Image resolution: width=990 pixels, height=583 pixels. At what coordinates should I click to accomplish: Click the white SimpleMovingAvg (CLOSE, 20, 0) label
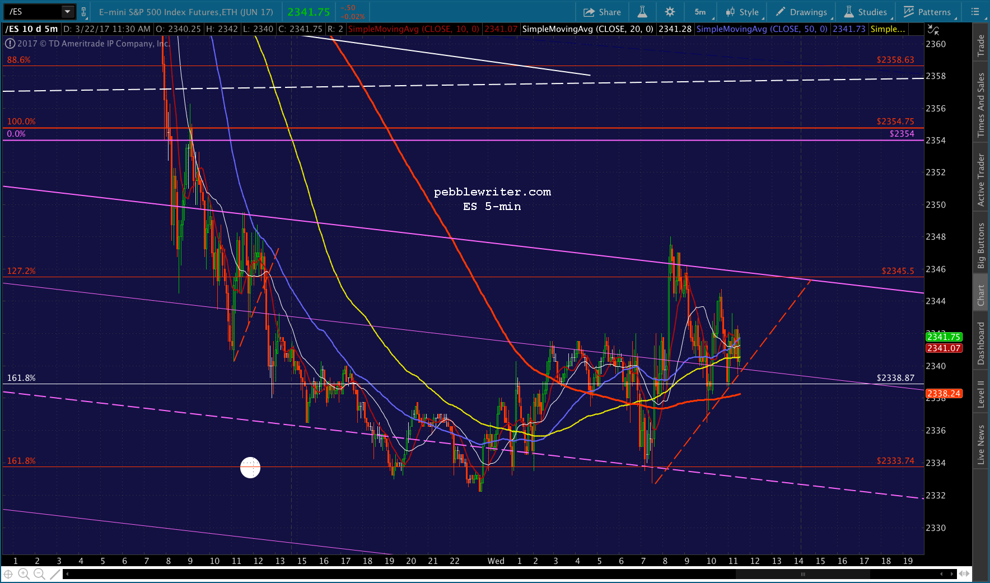click(x=587, y=29)
